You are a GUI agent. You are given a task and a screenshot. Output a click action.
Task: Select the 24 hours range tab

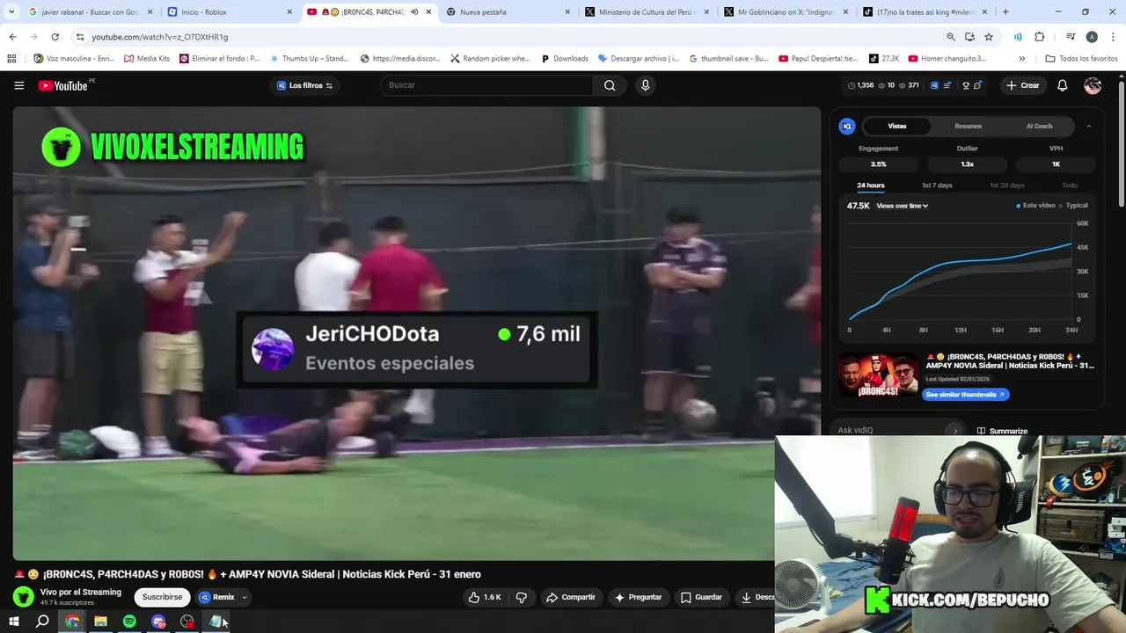click(x=871, y=186)
